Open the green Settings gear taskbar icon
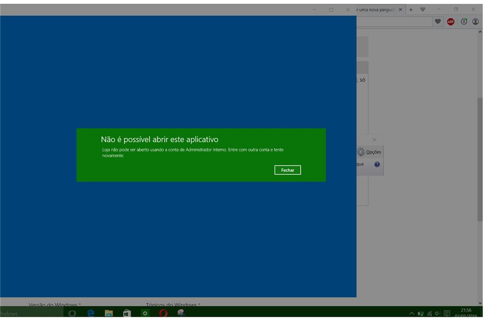This screenshot has height=321, width=485. point(145,313)
